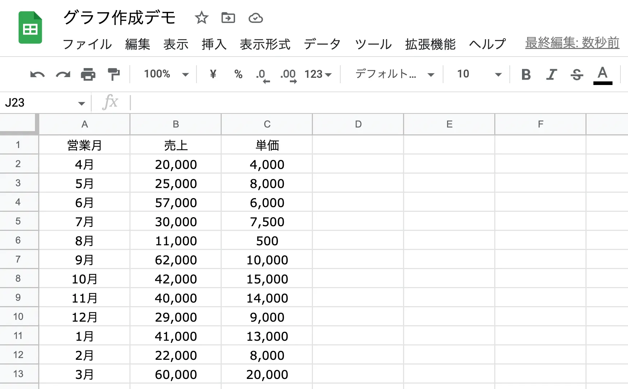Click the document title グラフ作成デモ

click(x=120, y=18)
